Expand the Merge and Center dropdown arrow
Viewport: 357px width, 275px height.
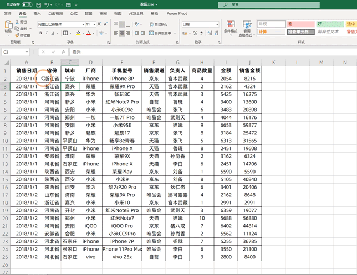coord(175,33)
